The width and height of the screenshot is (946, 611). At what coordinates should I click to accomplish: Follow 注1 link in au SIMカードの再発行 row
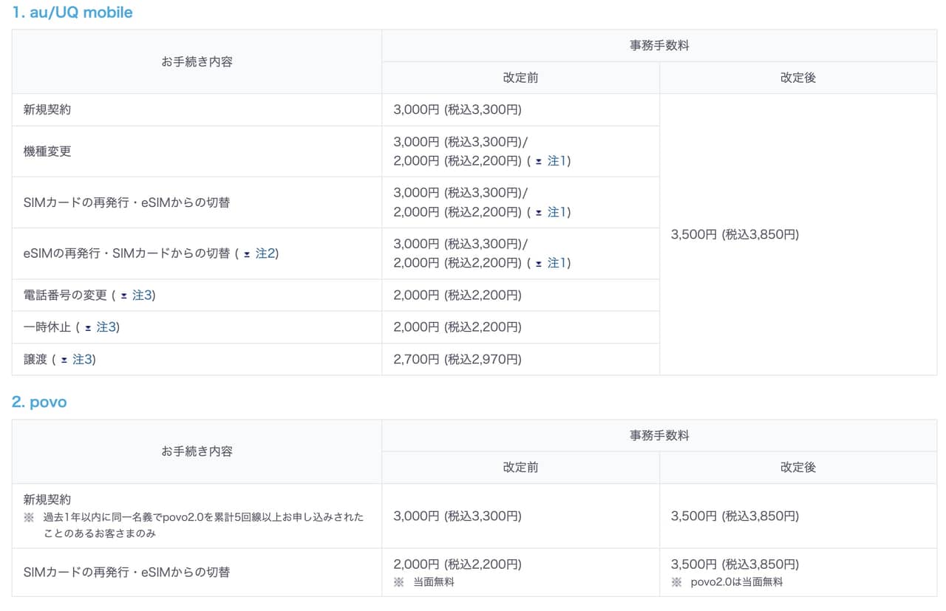(557, 212)
